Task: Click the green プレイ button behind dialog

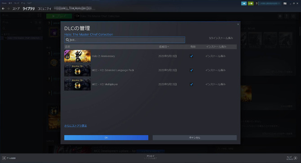Action: point(59,16)
